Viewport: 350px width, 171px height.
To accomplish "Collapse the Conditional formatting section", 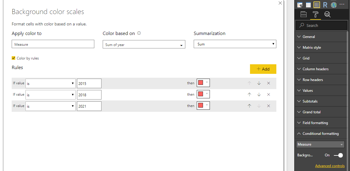I will tap(321, 134).
